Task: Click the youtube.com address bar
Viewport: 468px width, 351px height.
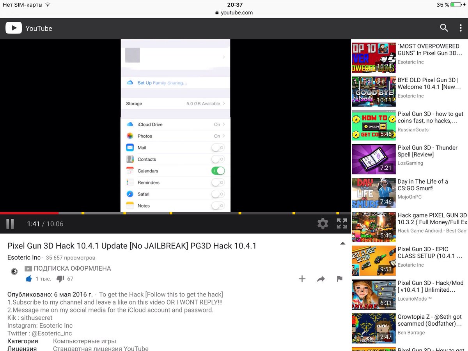Action: (x=234, y=12)
